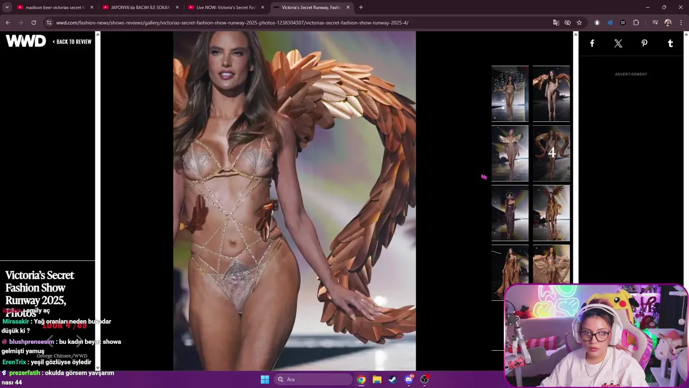Open the gallery thumbnail marked 4
The width and height of the screenshot is (689, 388).
551,153
